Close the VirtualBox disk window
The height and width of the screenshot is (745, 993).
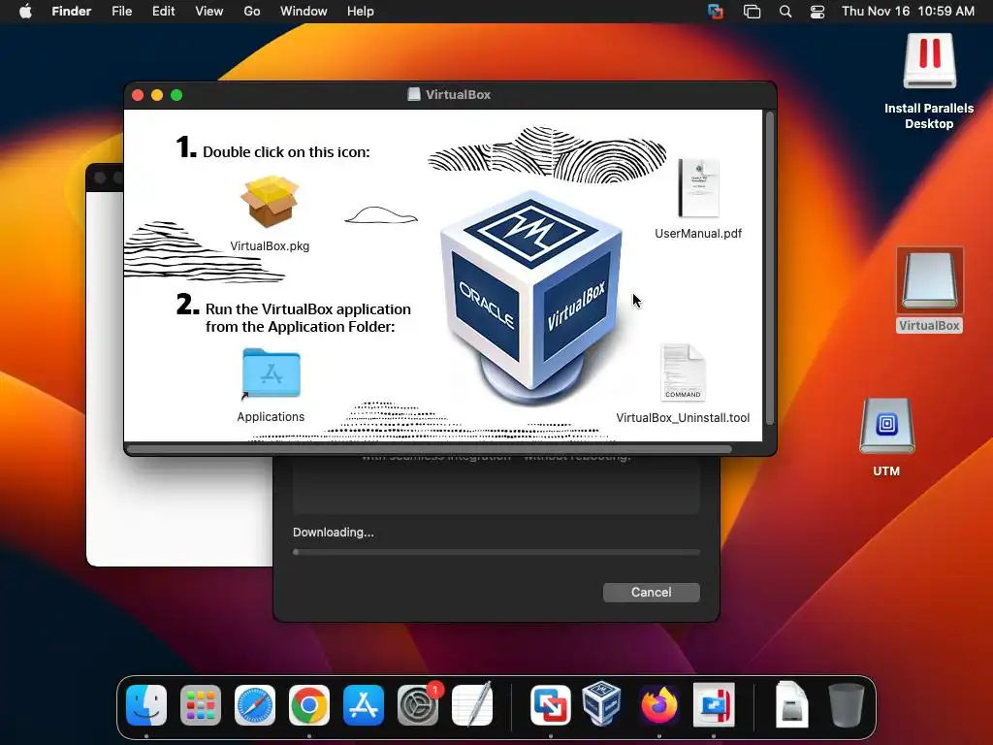138,95
